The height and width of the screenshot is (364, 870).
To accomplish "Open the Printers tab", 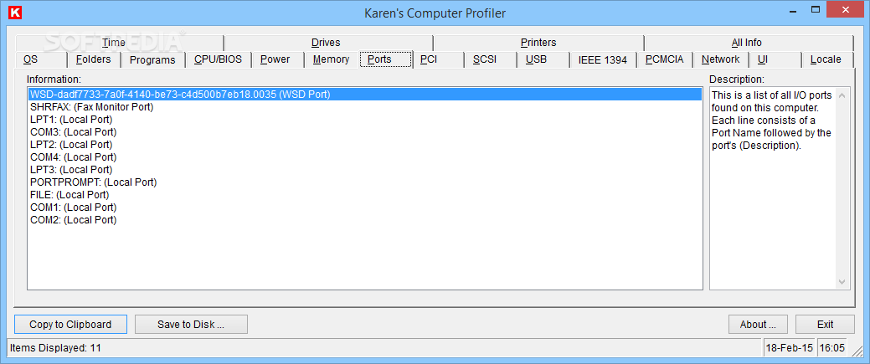I will (x=538, y=42).
